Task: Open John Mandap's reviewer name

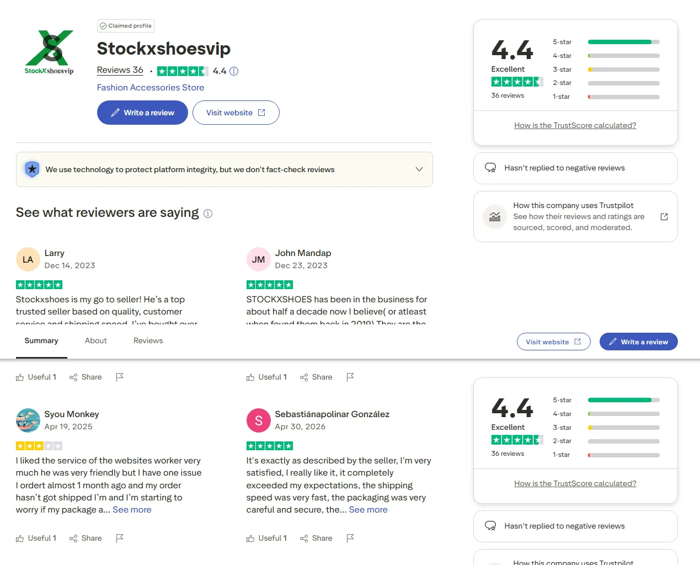Action: 303,253
